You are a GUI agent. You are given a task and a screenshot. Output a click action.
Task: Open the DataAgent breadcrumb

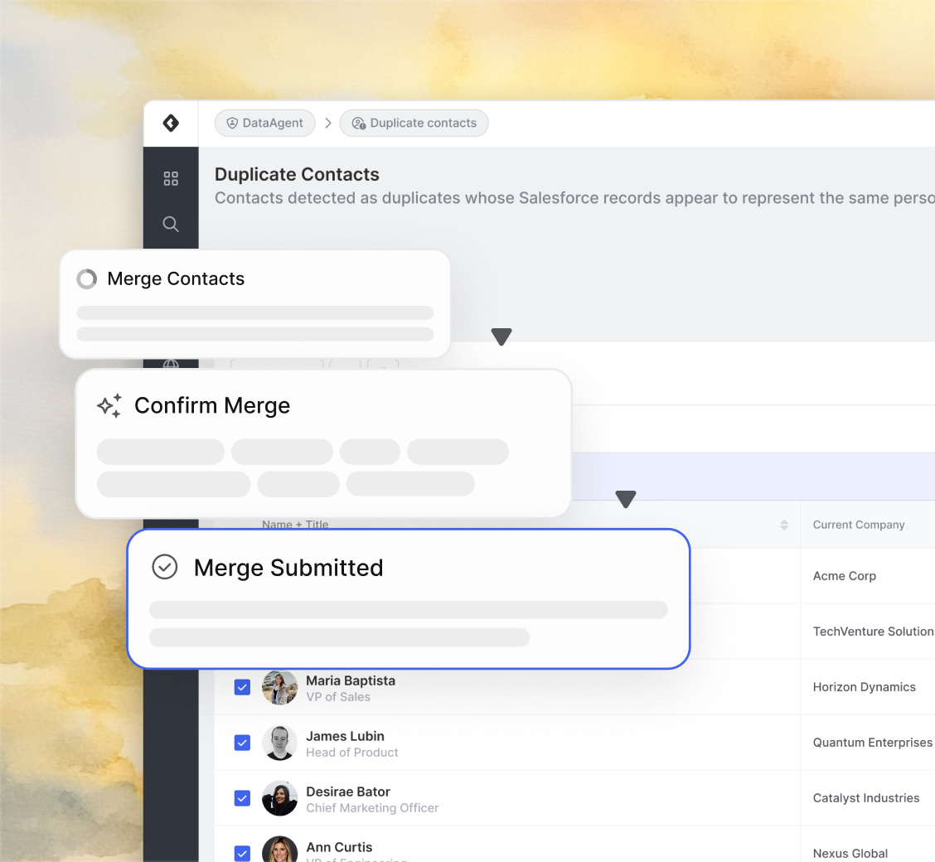(x=264, y=123)
